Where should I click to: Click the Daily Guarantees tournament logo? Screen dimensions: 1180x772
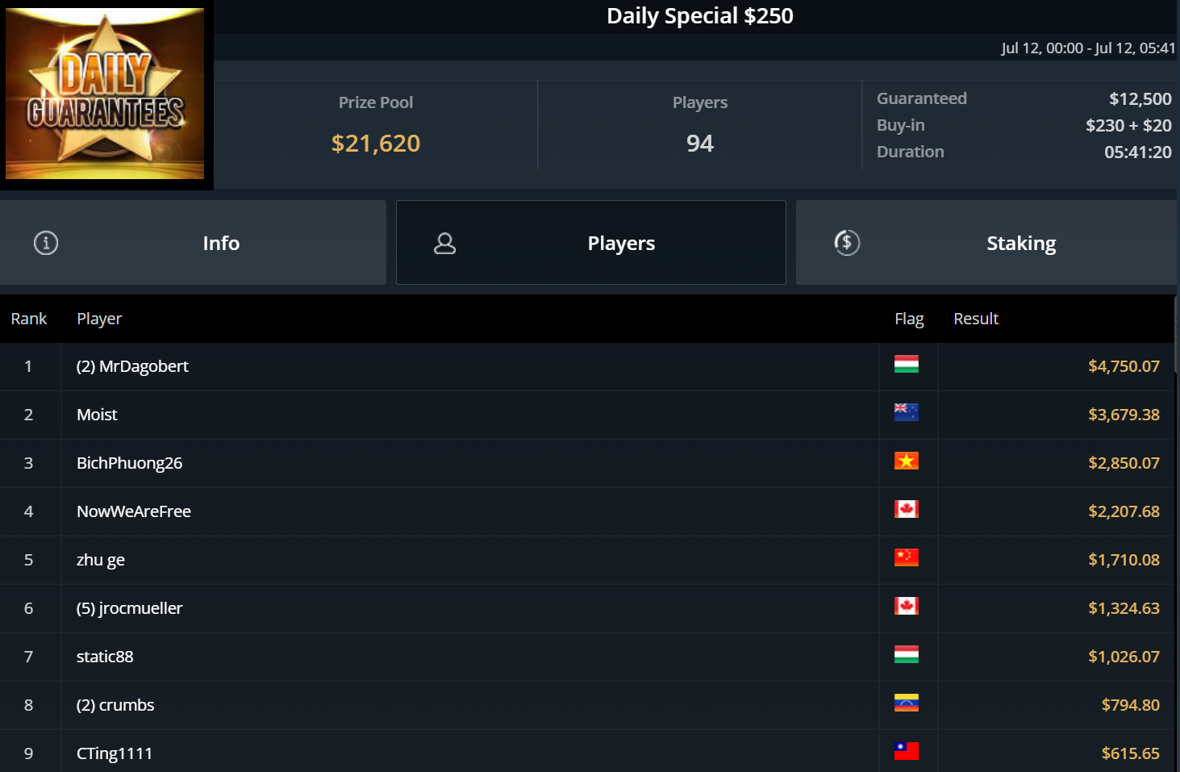point(105,94)
